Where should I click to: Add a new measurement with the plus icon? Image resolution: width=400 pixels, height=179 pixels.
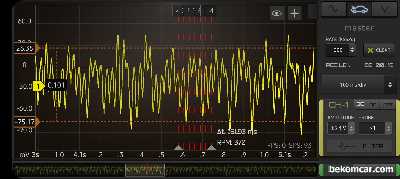pos(294,13)
